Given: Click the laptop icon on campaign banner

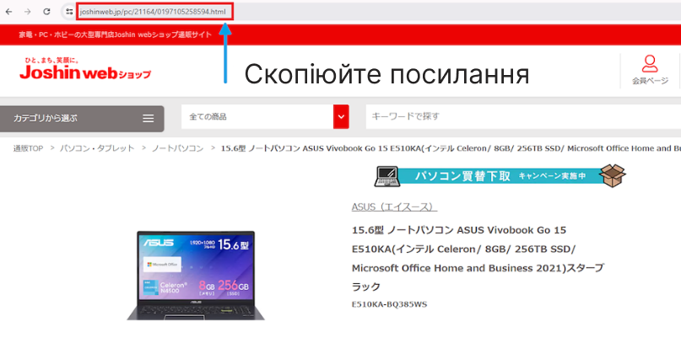Looking at the screenshot, I should [x=386, y=176].
